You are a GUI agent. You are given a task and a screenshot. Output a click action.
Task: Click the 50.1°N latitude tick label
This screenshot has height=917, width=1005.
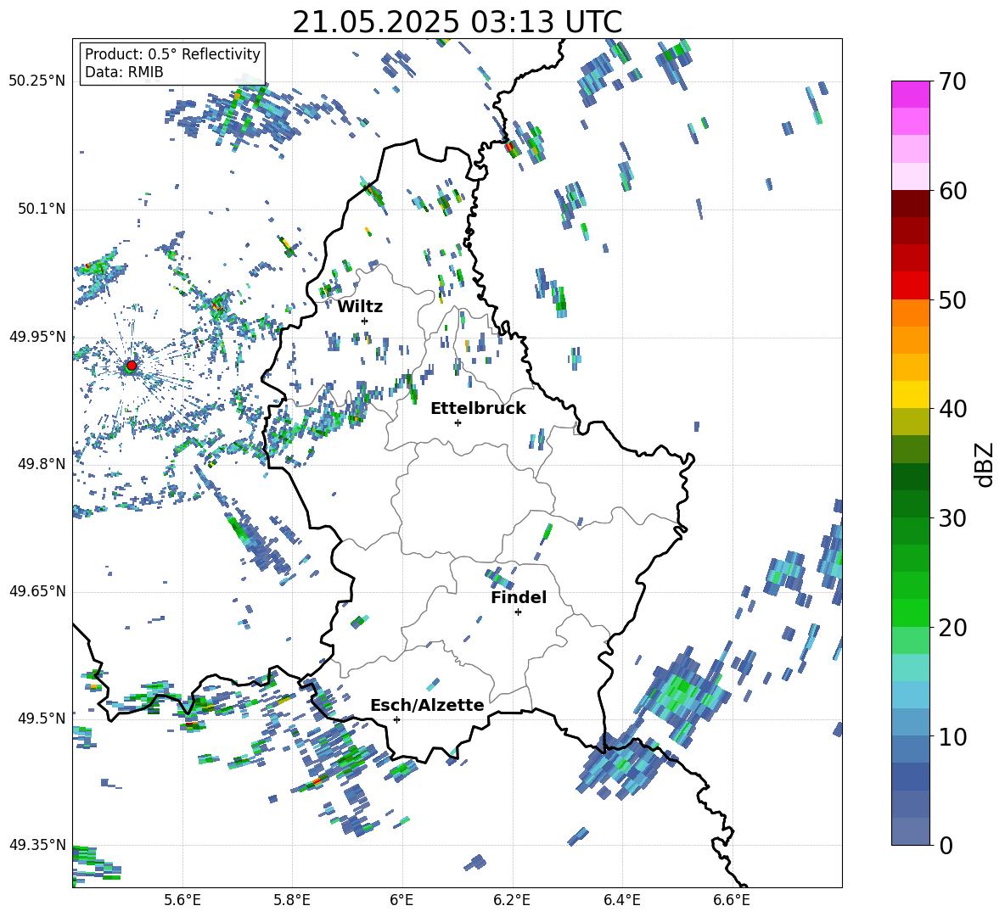pos(41,209)
